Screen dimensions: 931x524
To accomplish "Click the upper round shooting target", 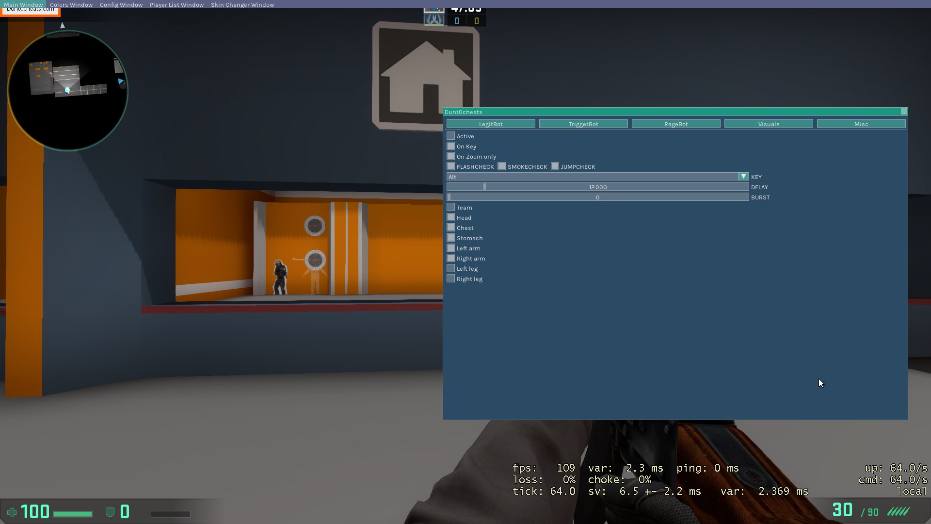I will coord(315,226).
